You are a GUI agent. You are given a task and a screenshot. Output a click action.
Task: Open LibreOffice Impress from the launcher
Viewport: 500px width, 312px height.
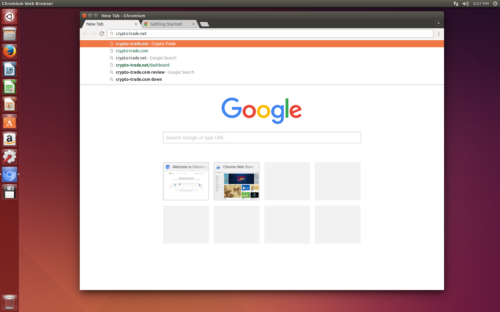click(x=10, y=104)
